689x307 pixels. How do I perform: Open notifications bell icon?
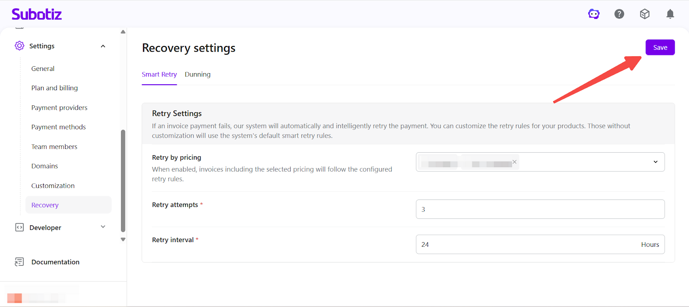pos(670,14)
